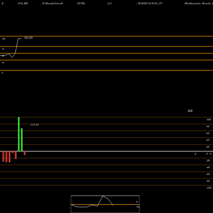The image size is (213, 213).
Task: Click the small red bar after green bars
Action: click(25, 153)
